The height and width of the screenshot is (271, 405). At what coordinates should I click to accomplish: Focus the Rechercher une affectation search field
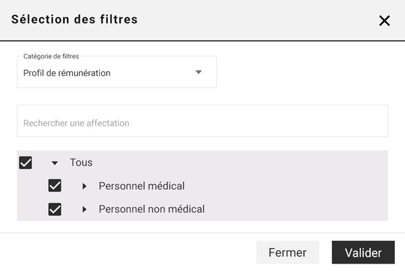202,123
